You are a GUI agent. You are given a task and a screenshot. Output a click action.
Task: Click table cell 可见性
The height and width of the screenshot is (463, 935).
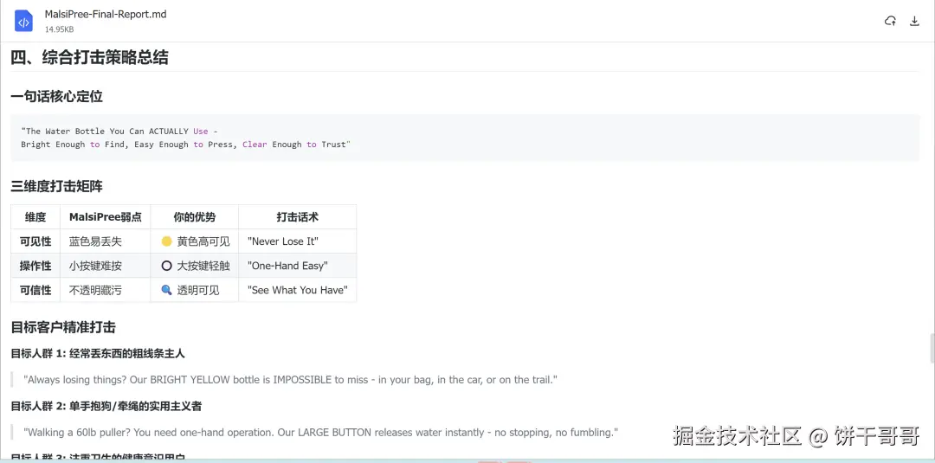click(x=35, y=241)
